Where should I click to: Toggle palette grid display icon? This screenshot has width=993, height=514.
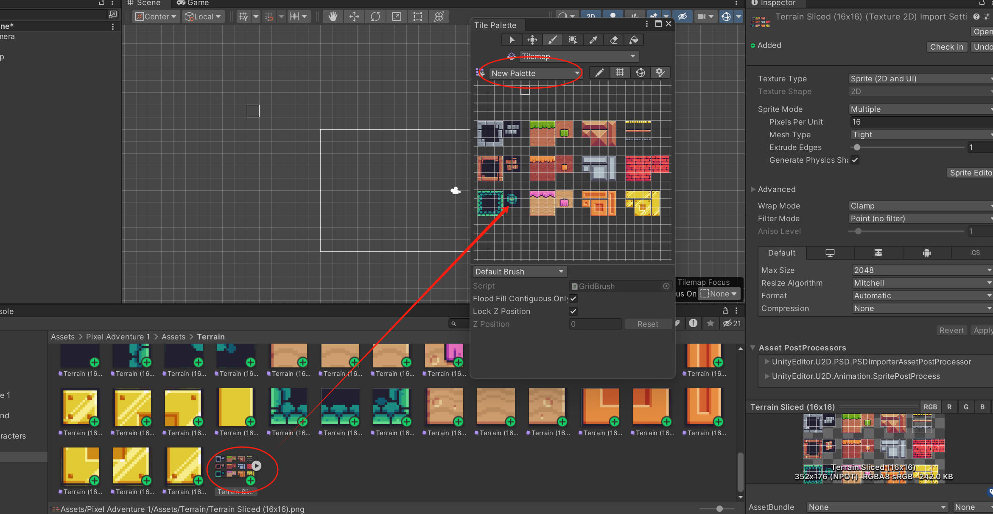coord(620,73)
